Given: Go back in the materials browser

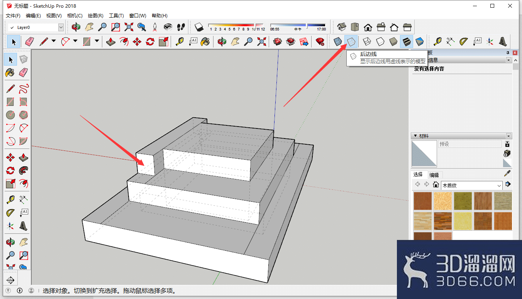Looking at the screenshot, I should click(x=417, y=184).
